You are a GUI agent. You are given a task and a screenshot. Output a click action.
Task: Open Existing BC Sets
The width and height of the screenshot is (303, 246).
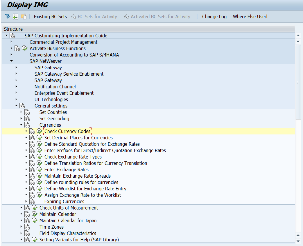50,17
